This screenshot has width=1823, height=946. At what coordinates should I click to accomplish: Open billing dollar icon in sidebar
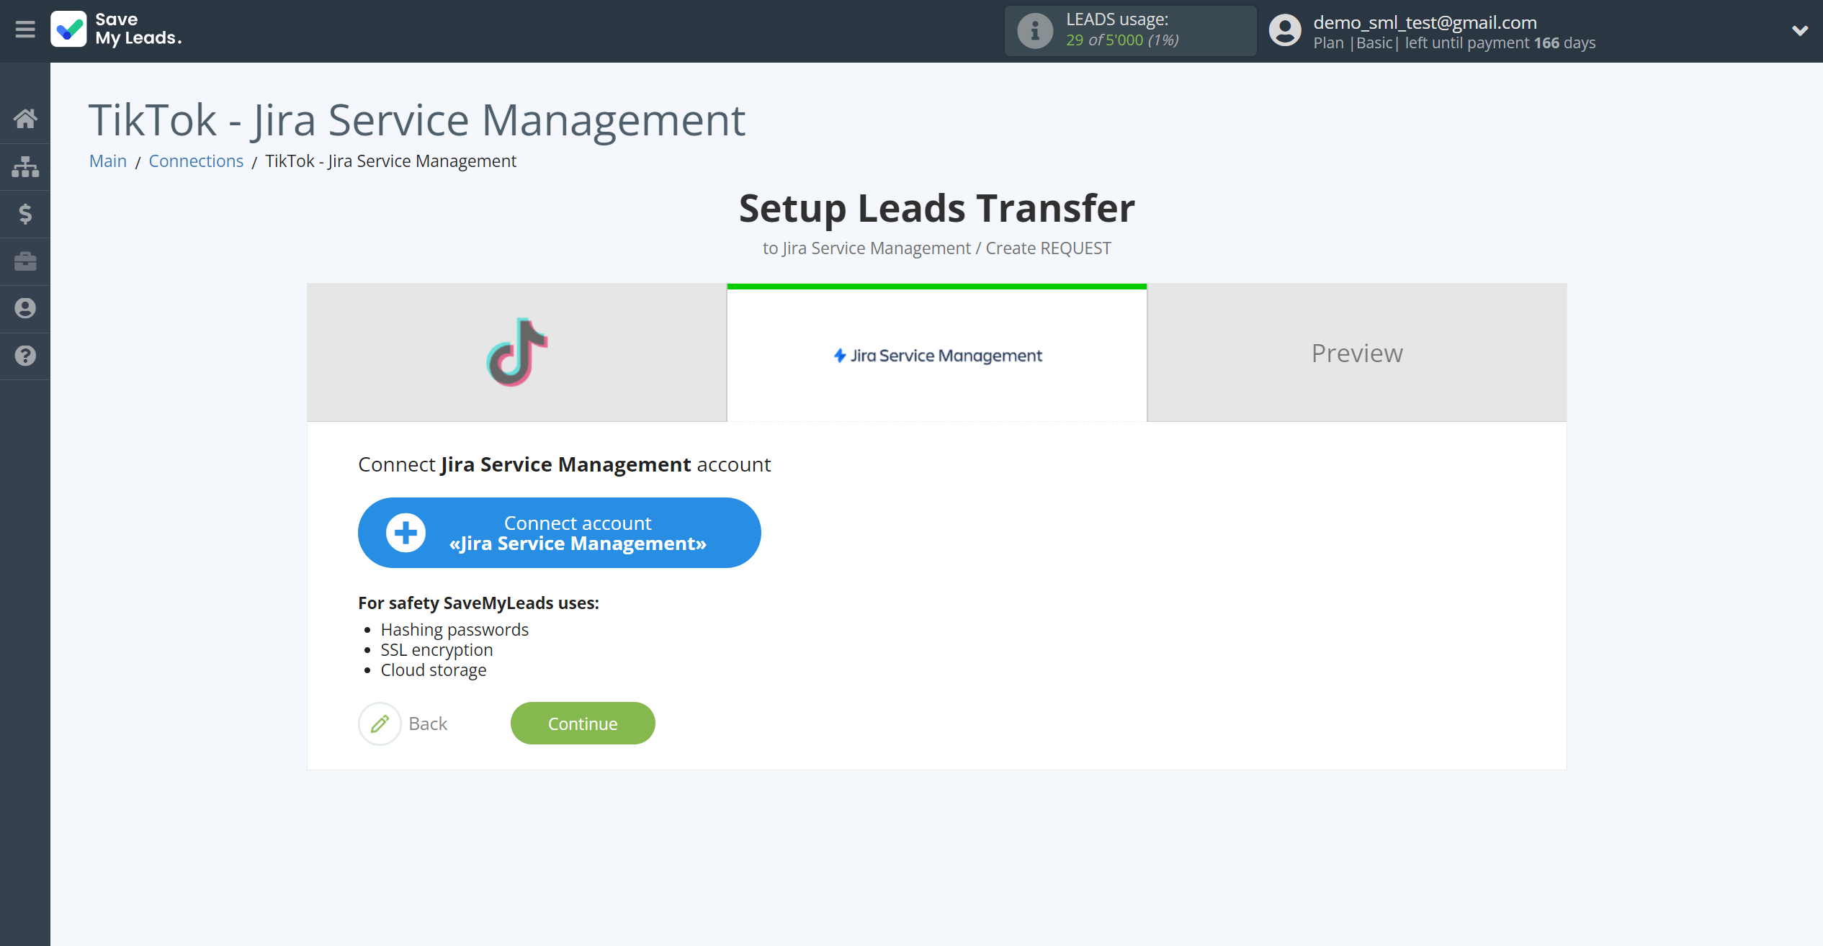pyautogui.click(x=25, y=214)
